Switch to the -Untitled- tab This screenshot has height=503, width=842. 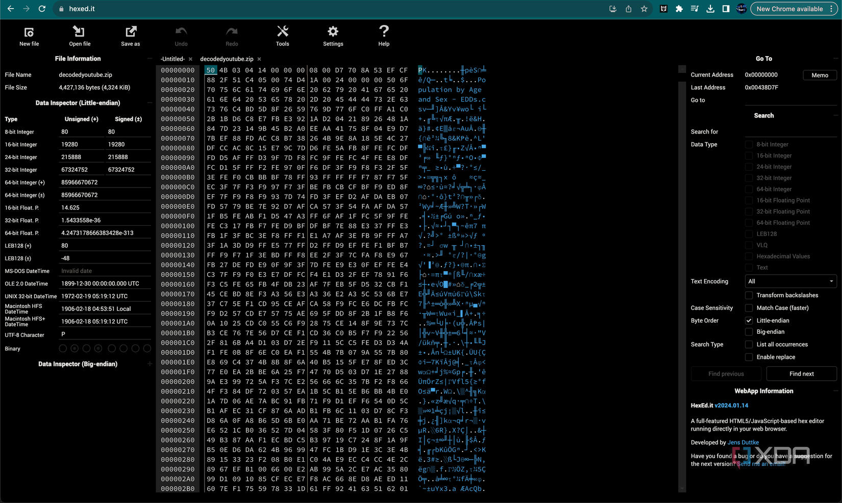click(x=172, y=59)
